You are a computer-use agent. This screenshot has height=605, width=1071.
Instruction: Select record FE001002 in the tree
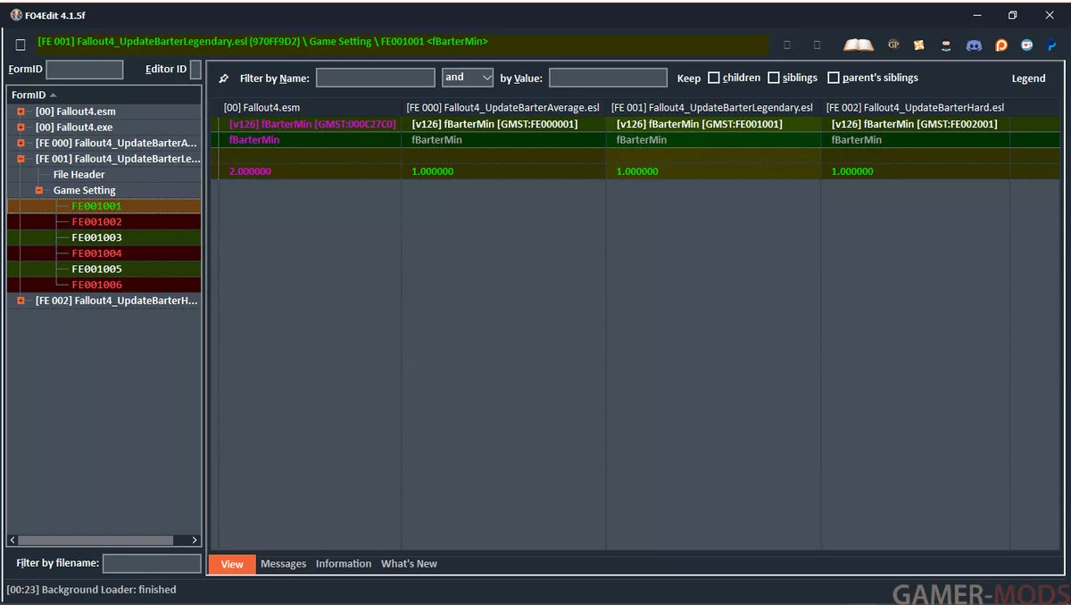coord(96,222)
